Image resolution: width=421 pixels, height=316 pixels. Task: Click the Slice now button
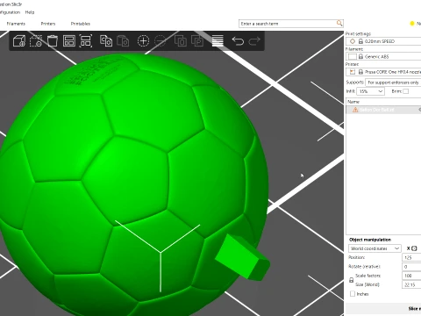[x=383, y=309]
